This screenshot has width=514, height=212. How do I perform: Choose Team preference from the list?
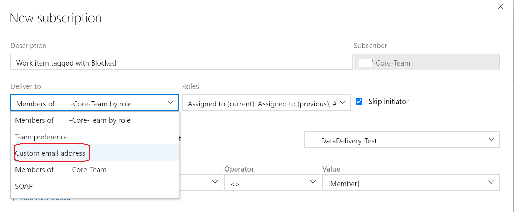pos(41,137)
